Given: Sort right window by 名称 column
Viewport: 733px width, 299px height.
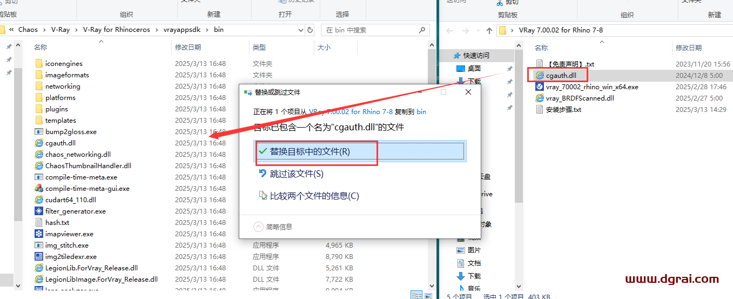Looking at the screenshot, I should [x=541, y=48].
